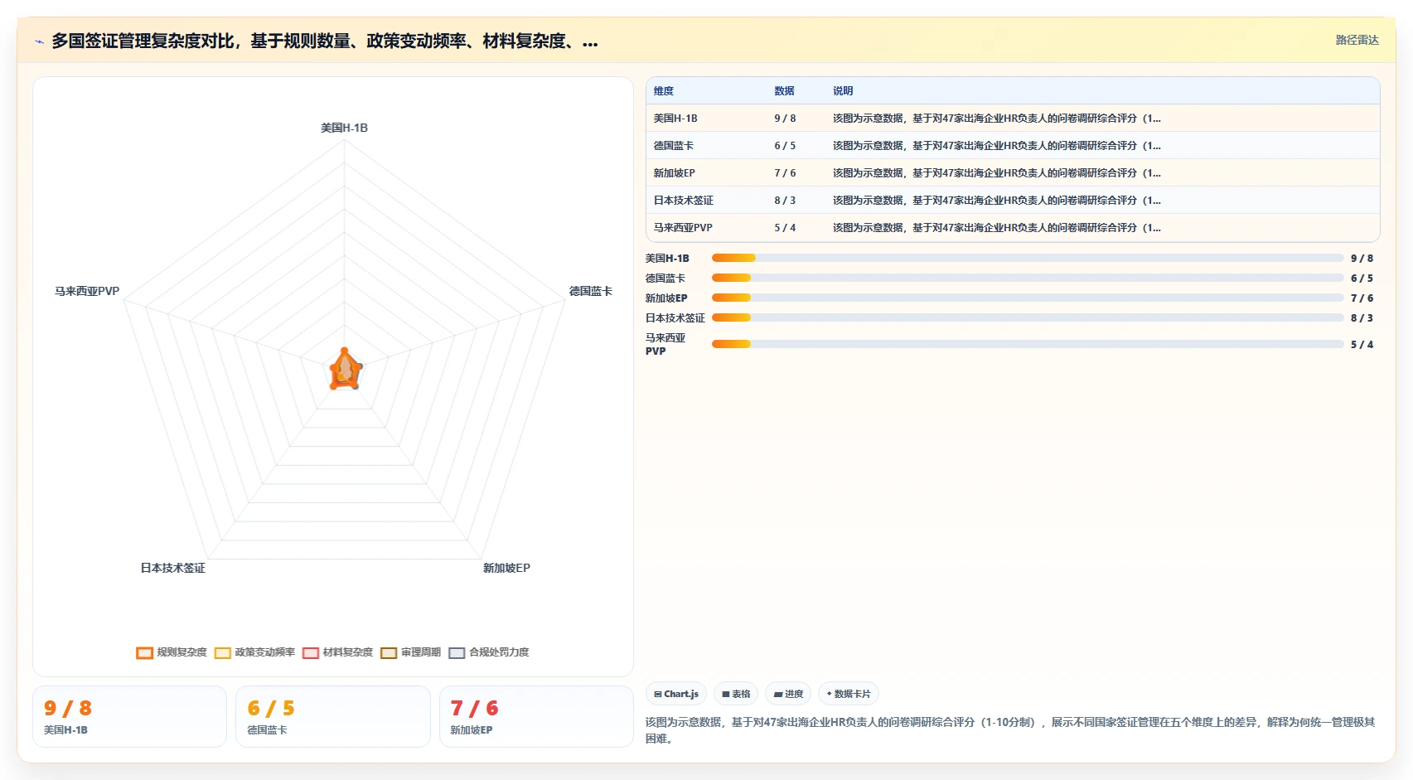
Task: Toggle 审理周期 legend series
Action: (x=410, y=652)
